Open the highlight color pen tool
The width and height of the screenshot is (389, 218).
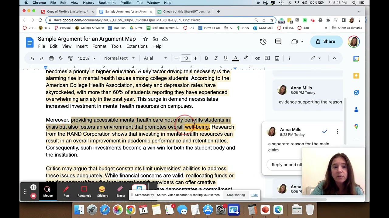point(246,58)
